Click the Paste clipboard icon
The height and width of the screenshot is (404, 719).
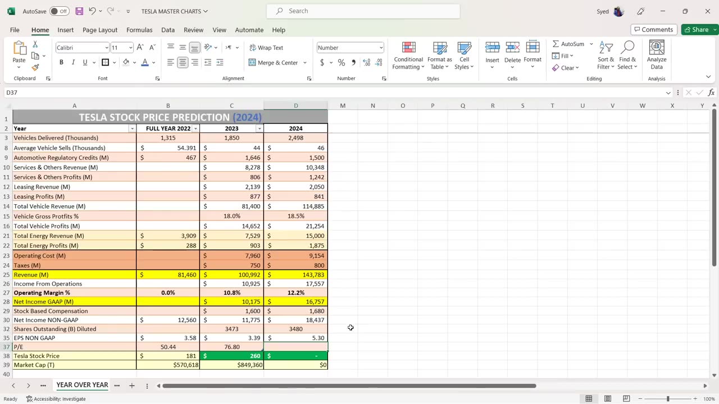click(x=19, y=49)
